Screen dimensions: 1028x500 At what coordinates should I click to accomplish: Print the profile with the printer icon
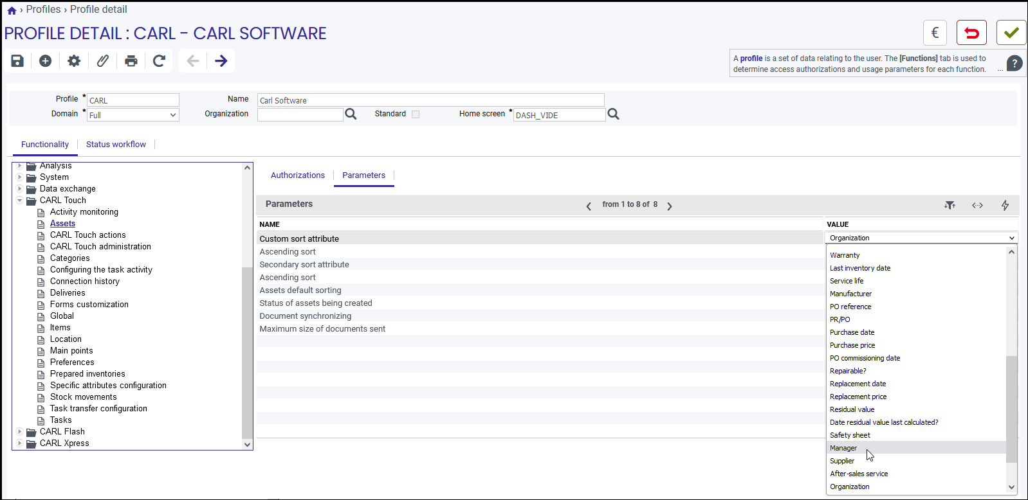131,60
